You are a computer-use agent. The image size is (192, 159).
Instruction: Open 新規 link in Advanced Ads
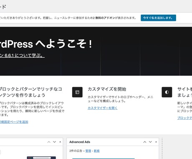pos(97,151)
